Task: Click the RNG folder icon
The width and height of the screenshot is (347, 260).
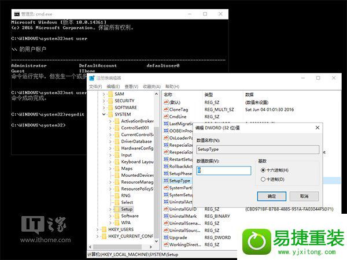Action: [117, 196]
